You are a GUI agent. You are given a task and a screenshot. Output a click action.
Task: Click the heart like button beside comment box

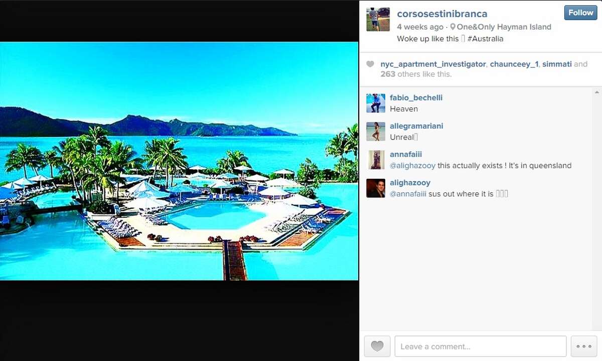click(377, 346)
